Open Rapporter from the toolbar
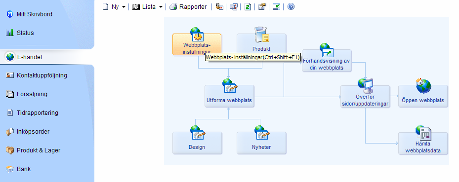 (188, 7)
